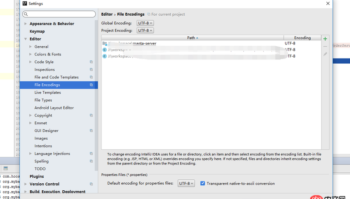Click the project-level icon beside Inspections
The width and height of the screenshot is (350, 199).
point(91,69)
